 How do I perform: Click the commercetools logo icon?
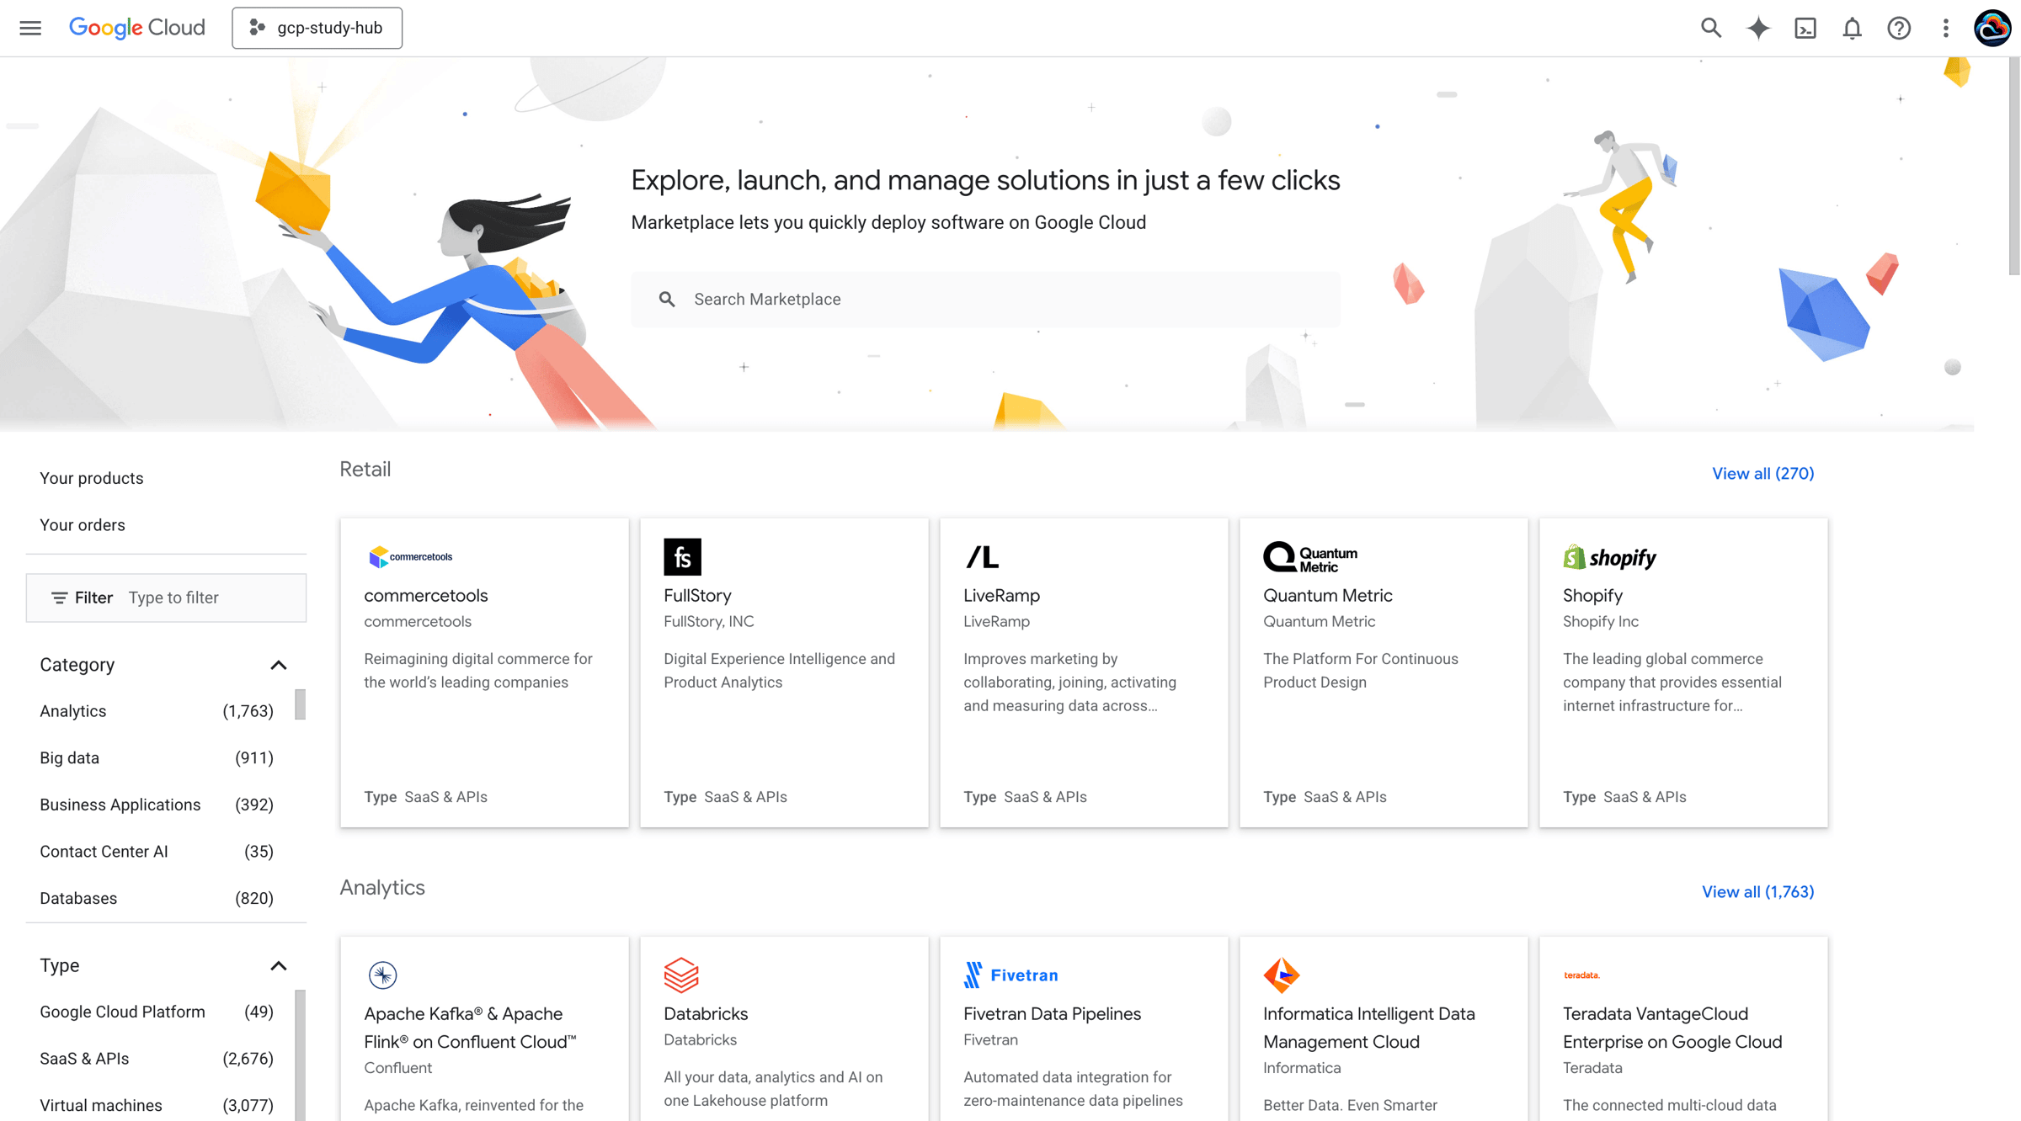(x=411, y=556)
